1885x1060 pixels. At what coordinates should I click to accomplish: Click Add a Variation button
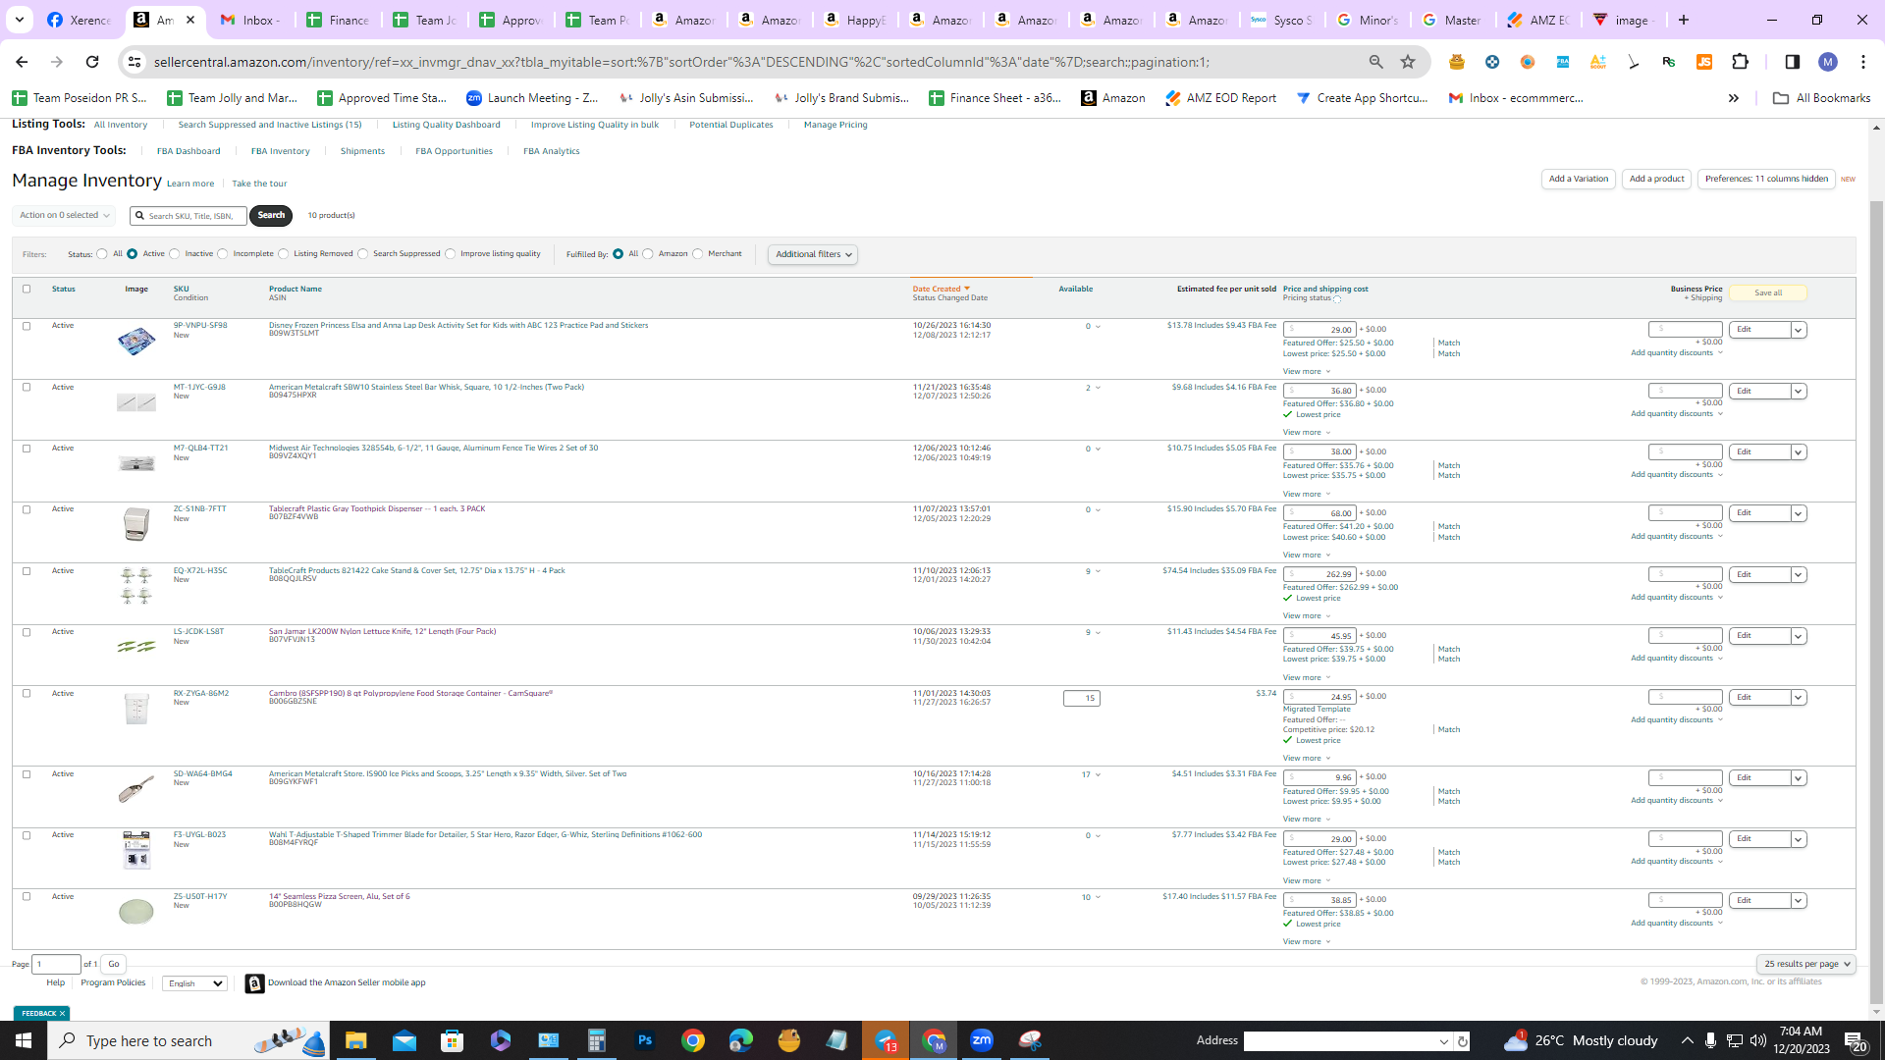1579,179
